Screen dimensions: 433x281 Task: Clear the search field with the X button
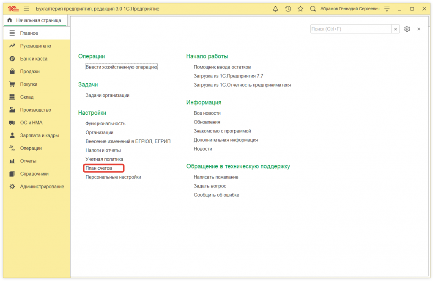(395, 29)
